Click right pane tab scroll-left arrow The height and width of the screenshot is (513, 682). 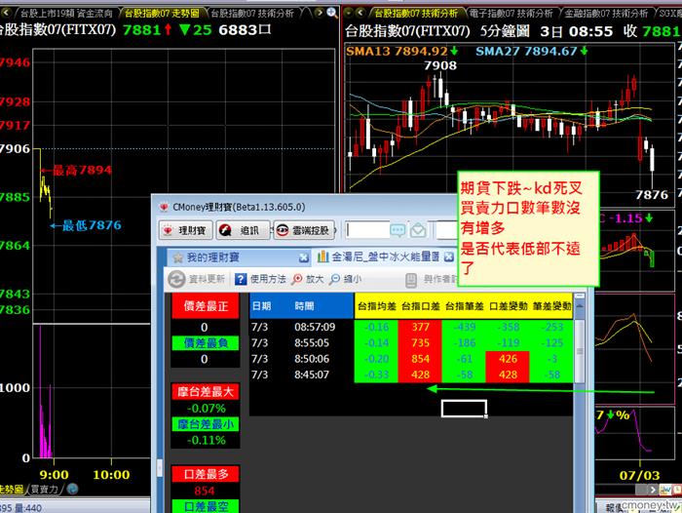click(360, 13)
